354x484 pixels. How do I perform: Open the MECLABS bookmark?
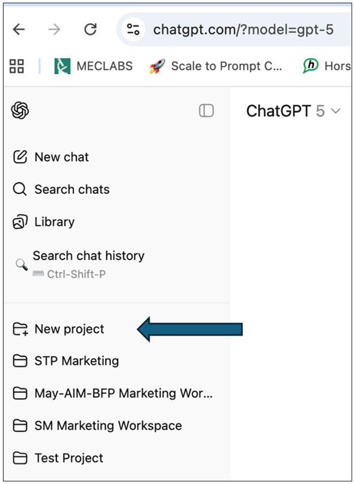[x=93, y=66]
